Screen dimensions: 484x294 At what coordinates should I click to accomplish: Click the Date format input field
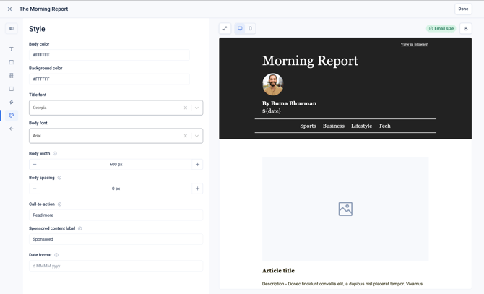(116, 266)
